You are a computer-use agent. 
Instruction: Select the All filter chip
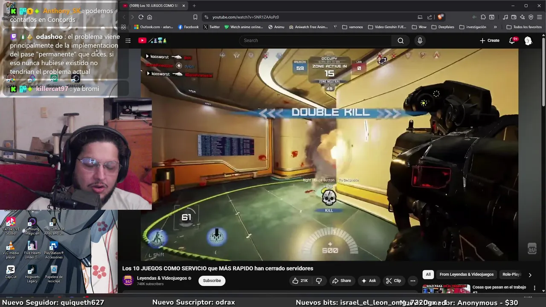click(x=428, y=275)
